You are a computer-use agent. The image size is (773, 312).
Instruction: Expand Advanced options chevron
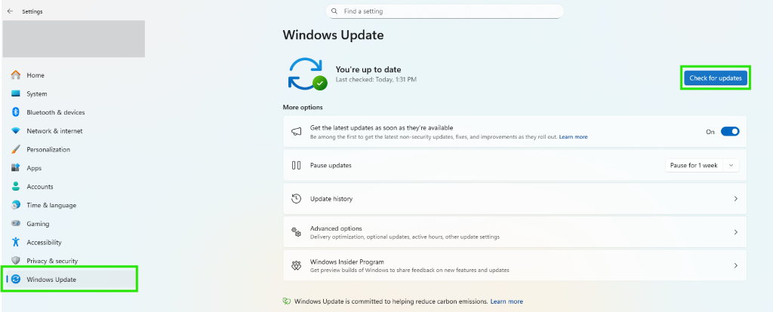tap(735, 232)
